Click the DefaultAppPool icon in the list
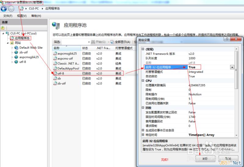The width and height of the screenshot is (244, 167). [x=55, y=68]
